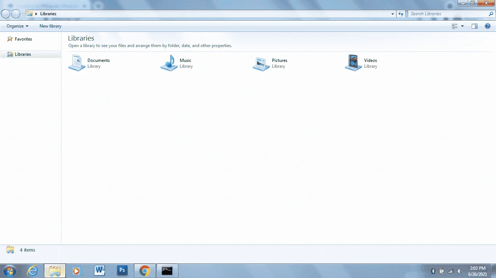Viewport: 496px width, 278px height.
Task: Open Windows Media Player from taskbar
Action: click(77, 271)
